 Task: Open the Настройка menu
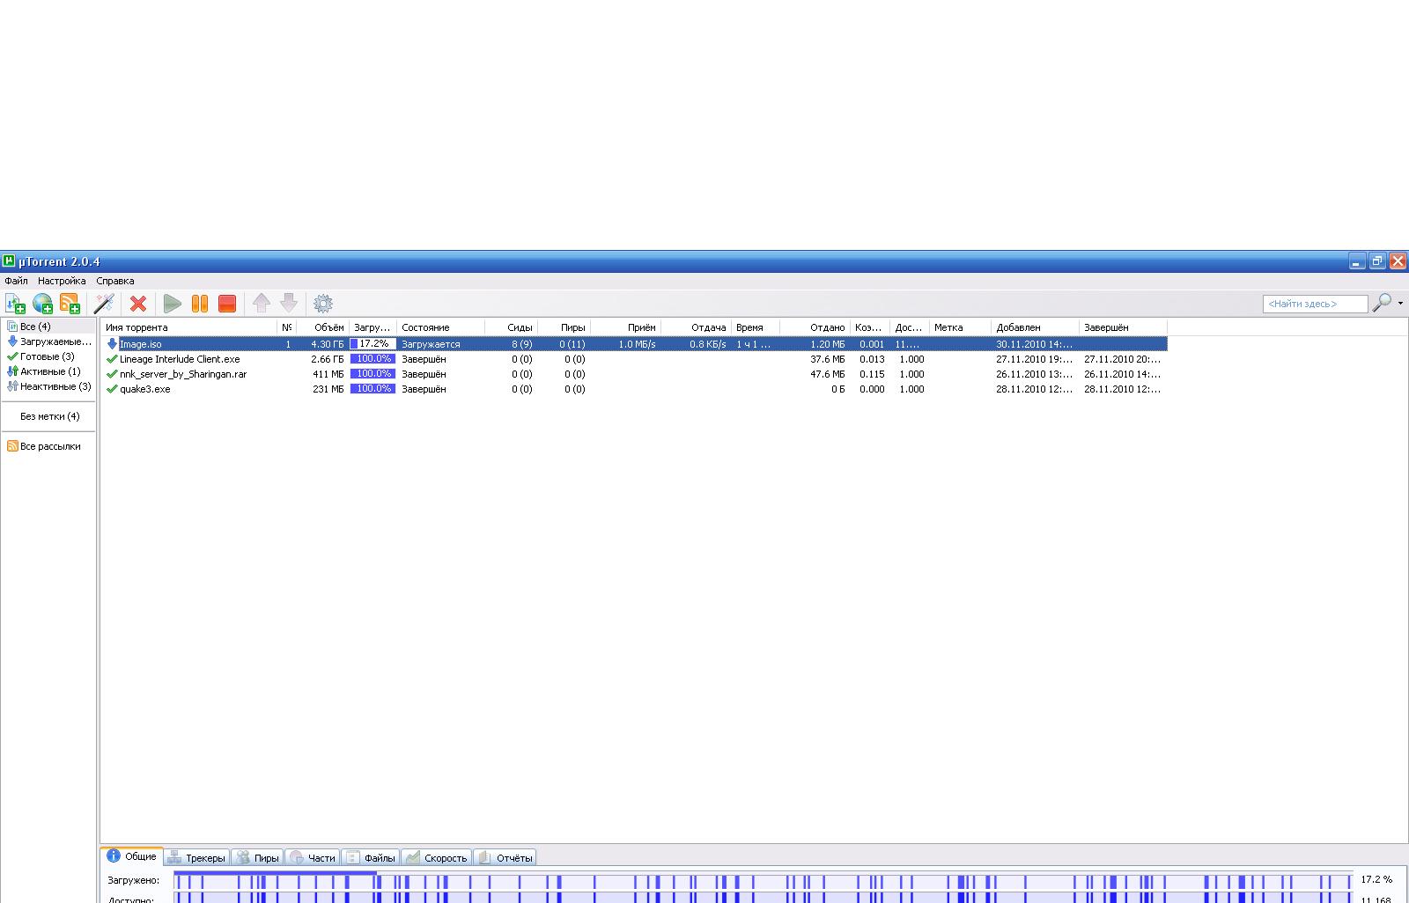coord(62,281)
